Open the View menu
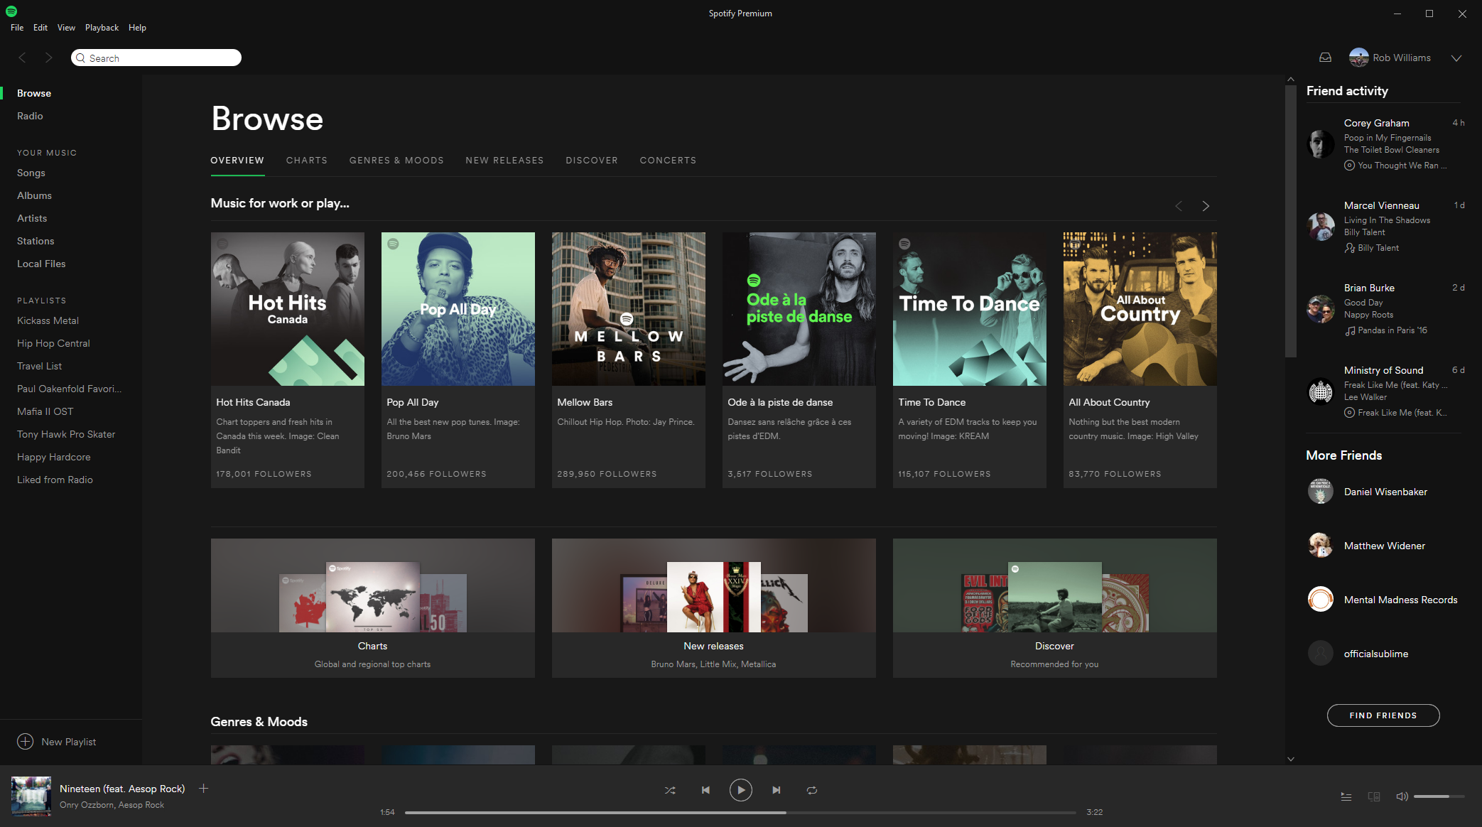Screen dimensions: 1482x827 66,28
